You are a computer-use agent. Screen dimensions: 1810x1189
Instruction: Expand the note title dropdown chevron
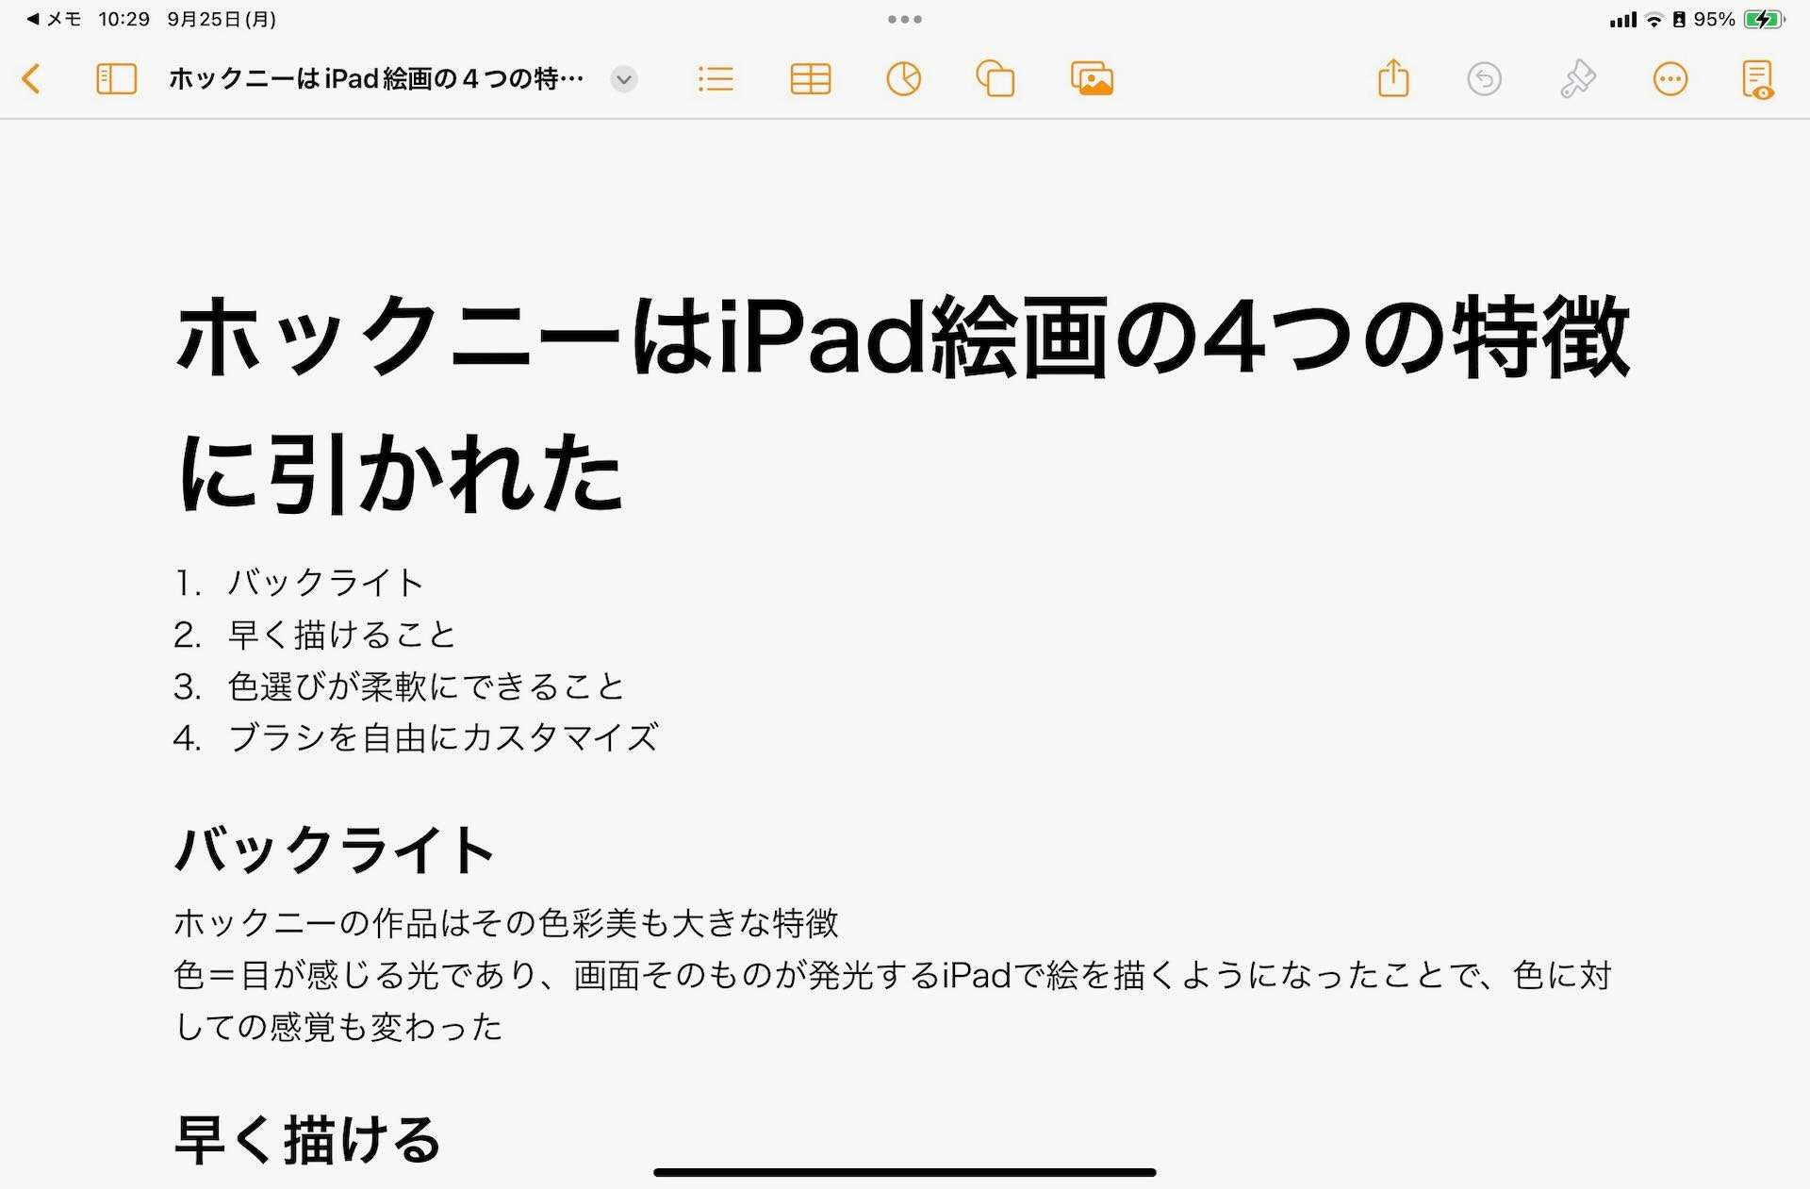pyautogui.click(x=622, y=80)
